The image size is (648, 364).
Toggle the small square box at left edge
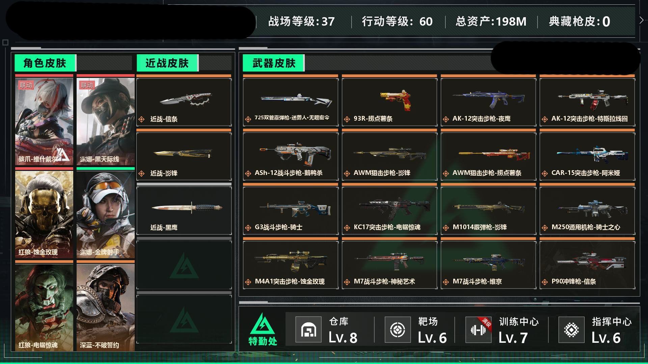point(5,42)
